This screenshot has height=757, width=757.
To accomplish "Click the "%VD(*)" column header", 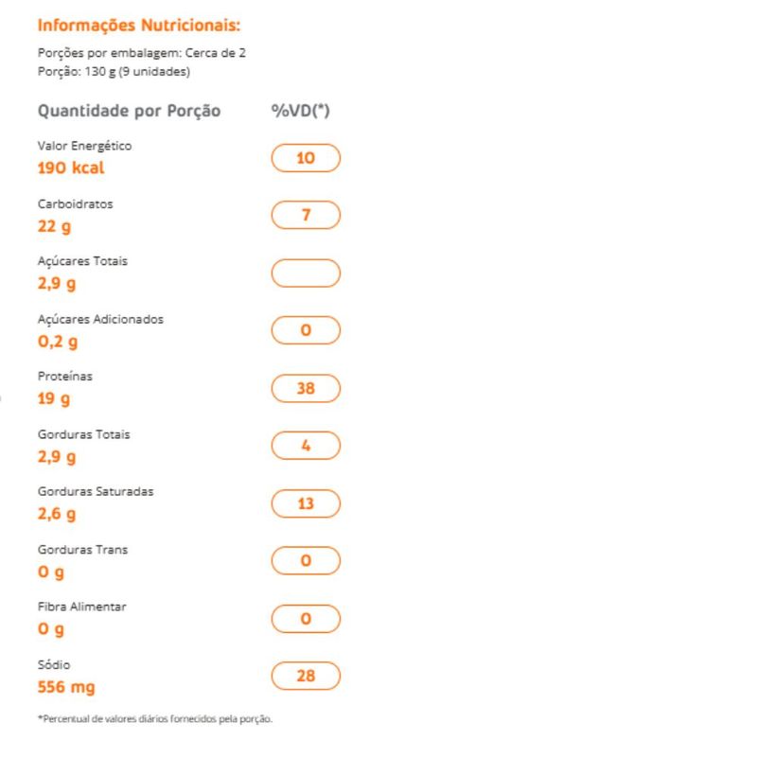I will (300, 111).
